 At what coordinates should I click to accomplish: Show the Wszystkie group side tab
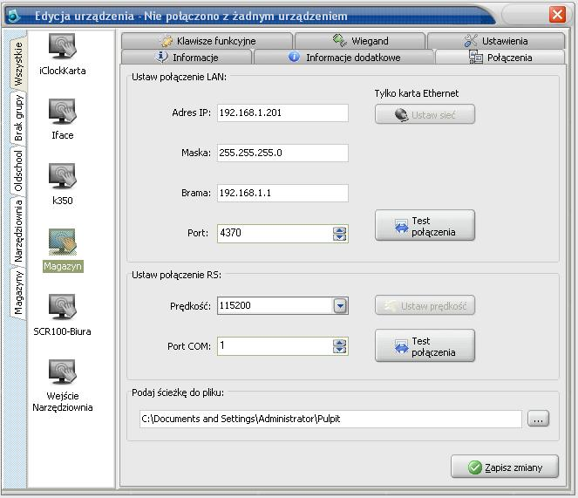point(18,63)
